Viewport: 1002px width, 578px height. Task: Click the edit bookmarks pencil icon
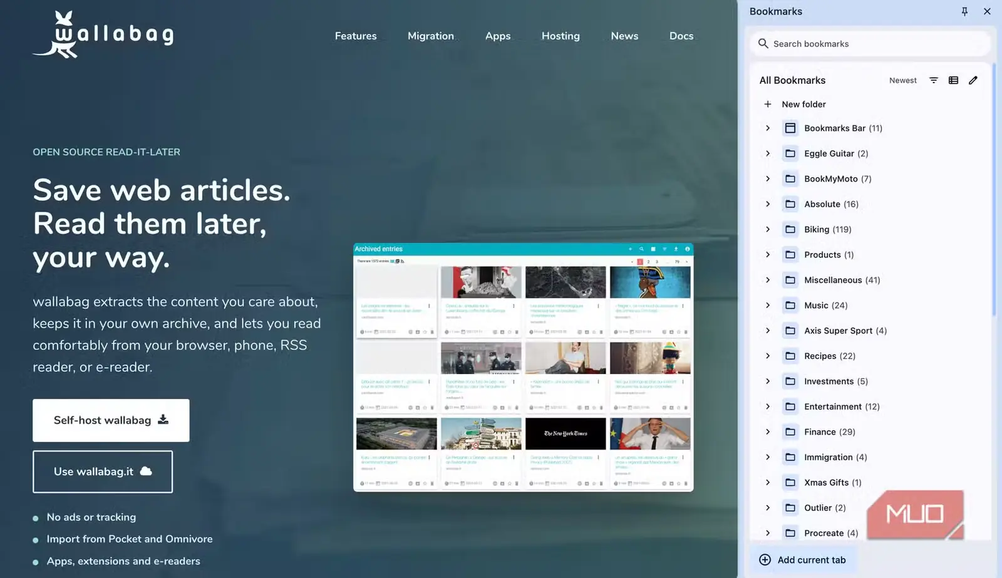click(973, 80)
